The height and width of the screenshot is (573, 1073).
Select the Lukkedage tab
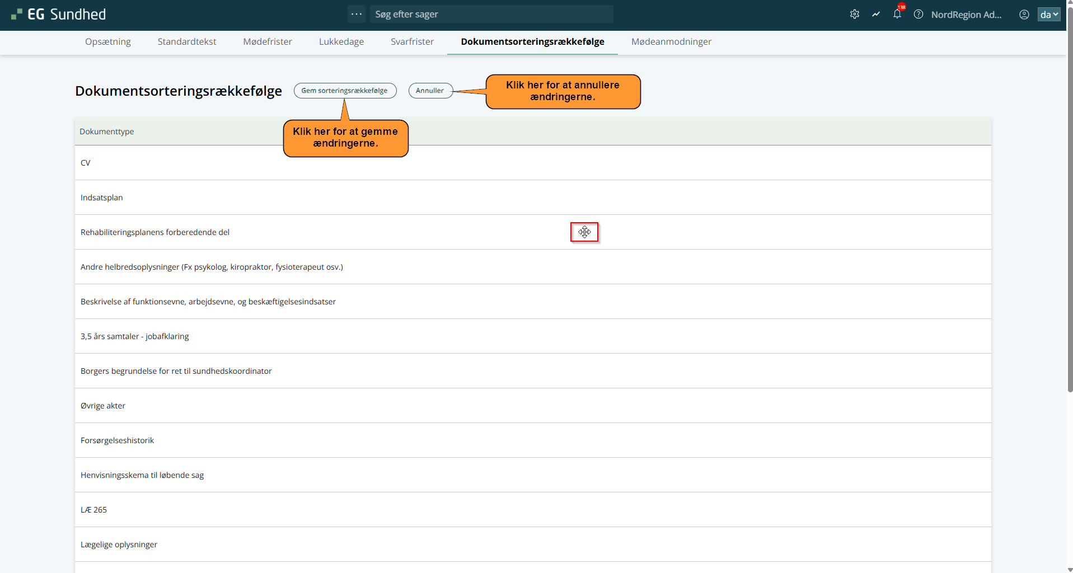[341, 41]
